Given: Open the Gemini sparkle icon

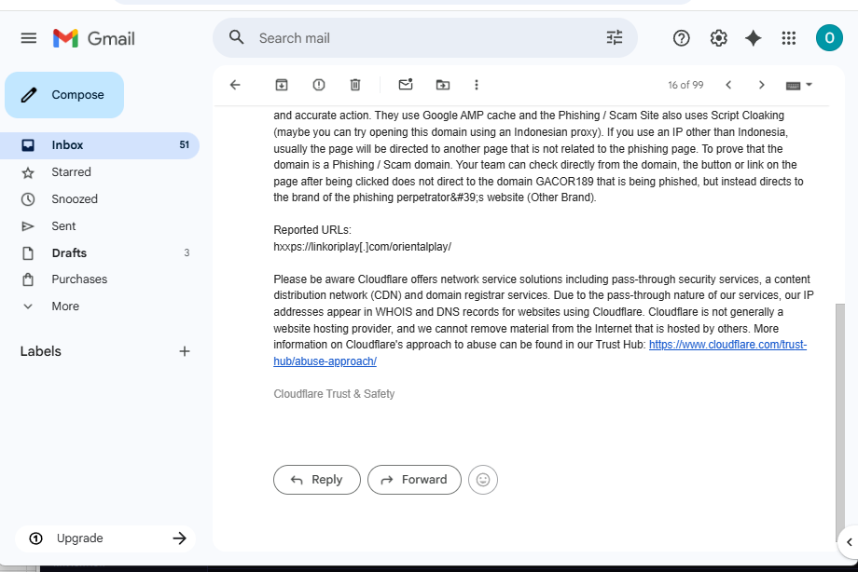Looking at the screenshot, I should pyautogui.click(x=754, y=38).
